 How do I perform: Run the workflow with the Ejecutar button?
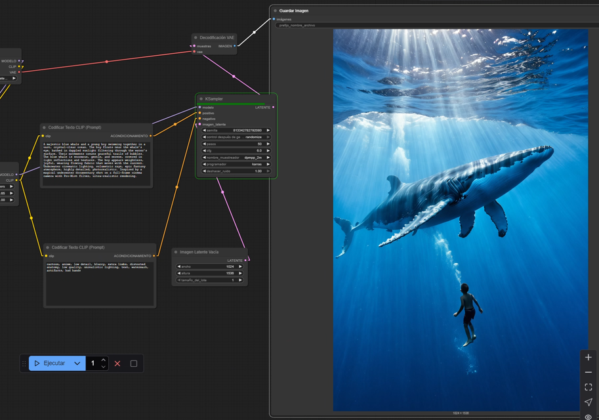tap(51, 364)
